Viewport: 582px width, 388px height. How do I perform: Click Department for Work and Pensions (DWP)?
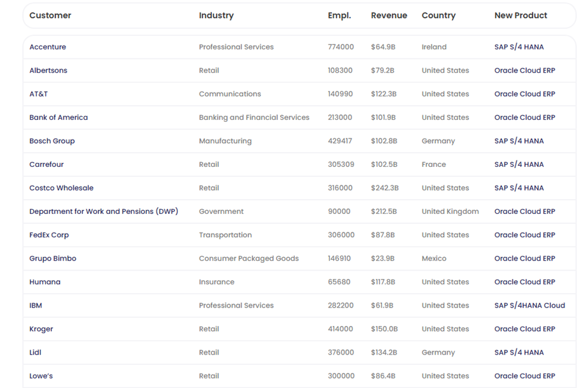tap(104, 212)
